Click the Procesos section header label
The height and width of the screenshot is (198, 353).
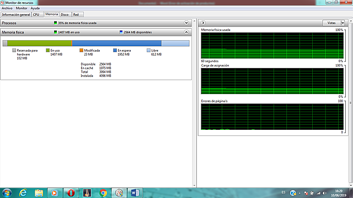click(9, 23)
